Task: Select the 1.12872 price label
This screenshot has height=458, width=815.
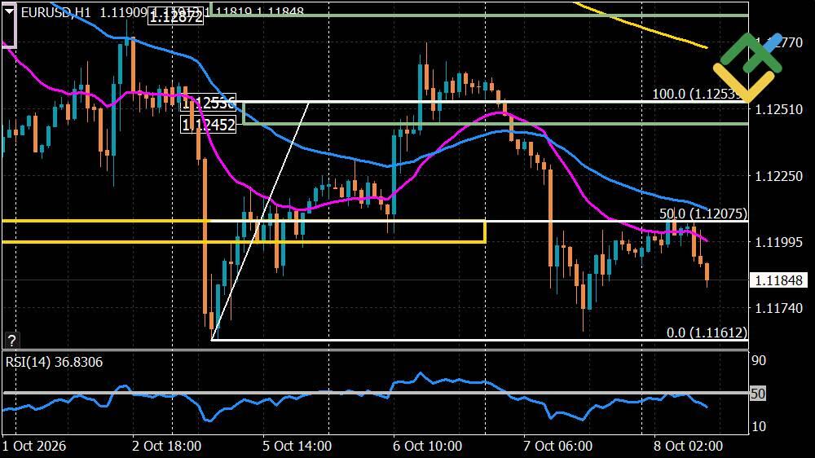Action: 176,16
